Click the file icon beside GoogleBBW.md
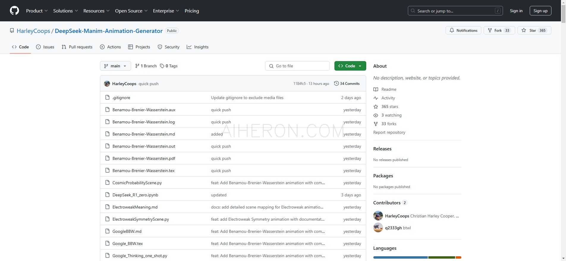Image resolution: width=566 pixels, height=261 pixels. pos(108,231)
